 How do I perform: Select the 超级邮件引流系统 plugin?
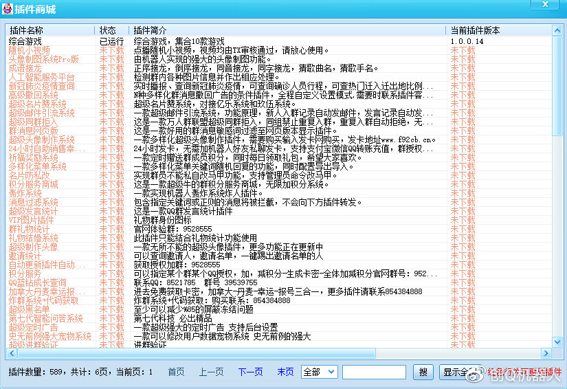pyautogui.click(x=42, y=113)
